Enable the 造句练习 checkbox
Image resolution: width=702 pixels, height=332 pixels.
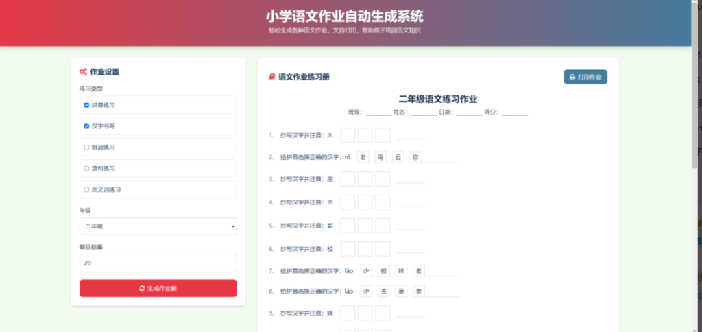tap(86, 169)
